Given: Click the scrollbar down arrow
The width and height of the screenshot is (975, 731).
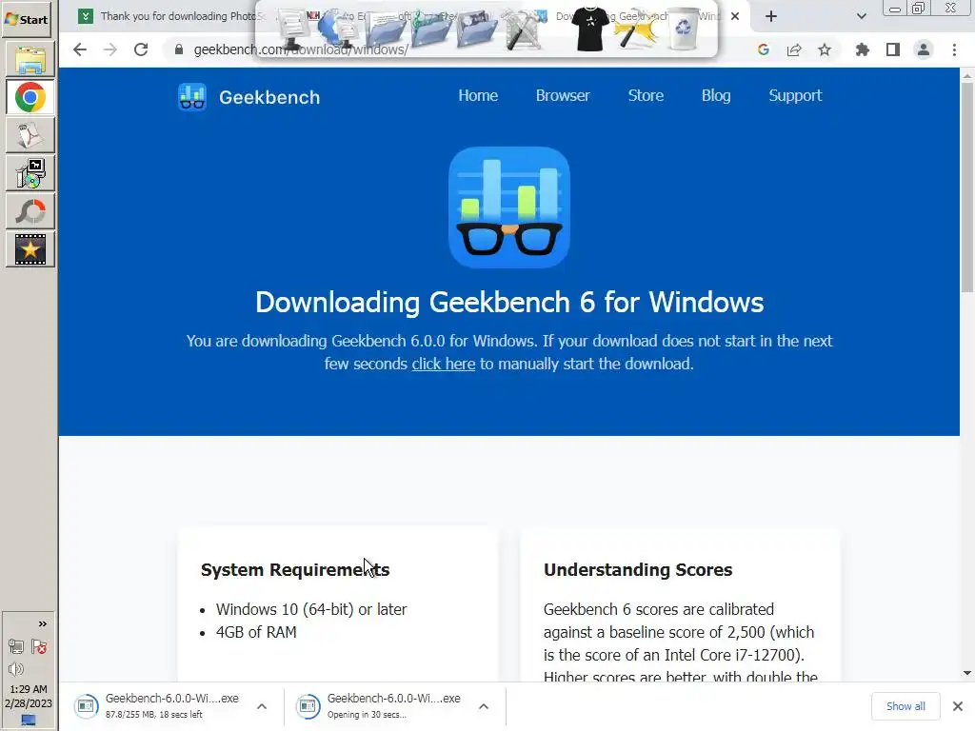Looking at the screenshot, I should [967, 673].
